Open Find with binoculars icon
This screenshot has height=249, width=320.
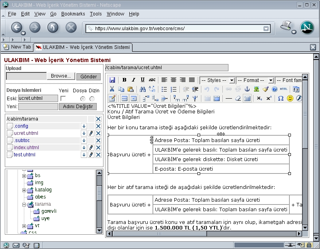click(142, 89)
